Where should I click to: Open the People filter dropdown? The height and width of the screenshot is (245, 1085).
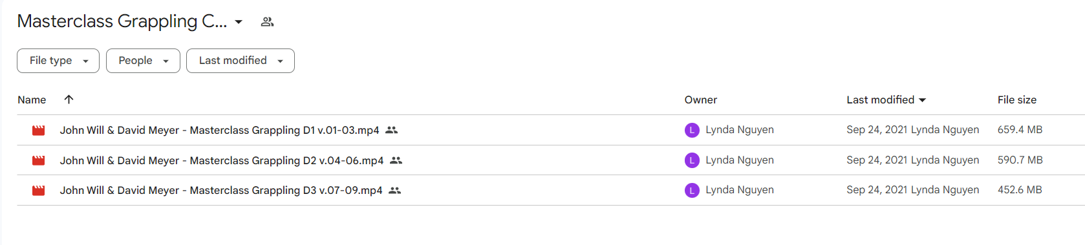pos(143,61)
